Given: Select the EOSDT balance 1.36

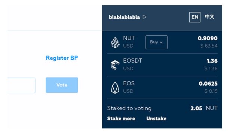Looking at the screenshot, I should 212,61.
